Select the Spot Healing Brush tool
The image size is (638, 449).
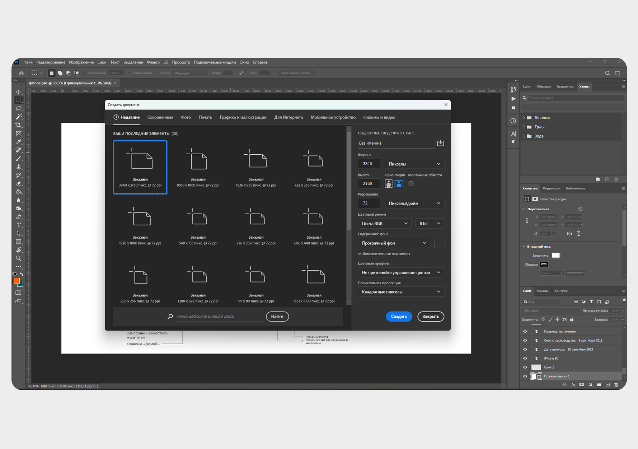[19, 150]
